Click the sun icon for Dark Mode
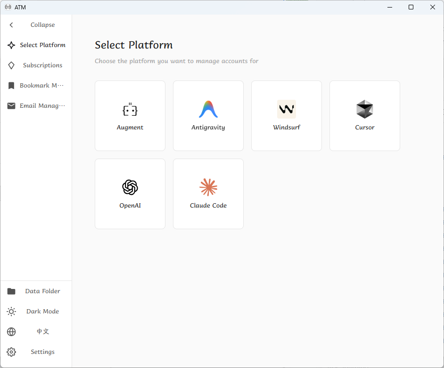 tap(11, 312)
